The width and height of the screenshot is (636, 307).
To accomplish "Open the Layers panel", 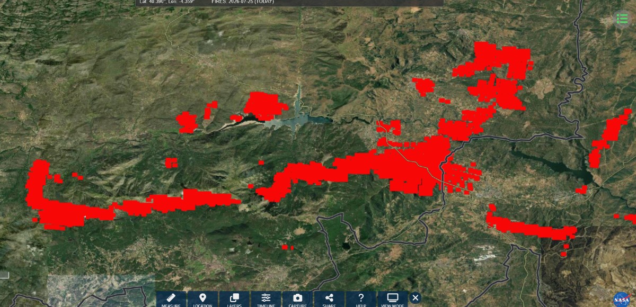I will 234,300.
